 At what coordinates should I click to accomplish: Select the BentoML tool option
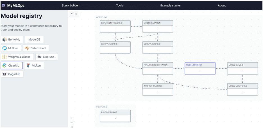pyautogui.click(x=12, y=39)
